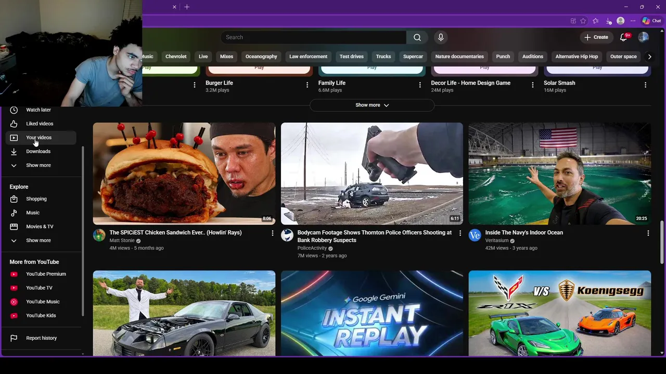Open browser Copilot Chat button
Viewport: 666px width, 374px height.
coord(652,21)
